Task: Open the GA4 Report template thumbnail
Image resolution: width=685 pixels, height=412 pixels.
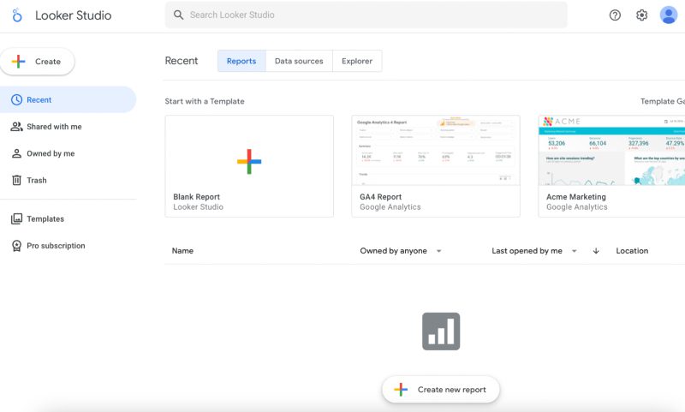Action: click(436, 150)
